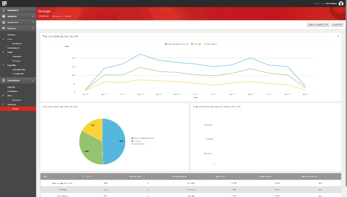347x197 pixels.
Task: Select highlighted Groups item in sidebar
Action: pyautogui.click(x=18, y=109)
